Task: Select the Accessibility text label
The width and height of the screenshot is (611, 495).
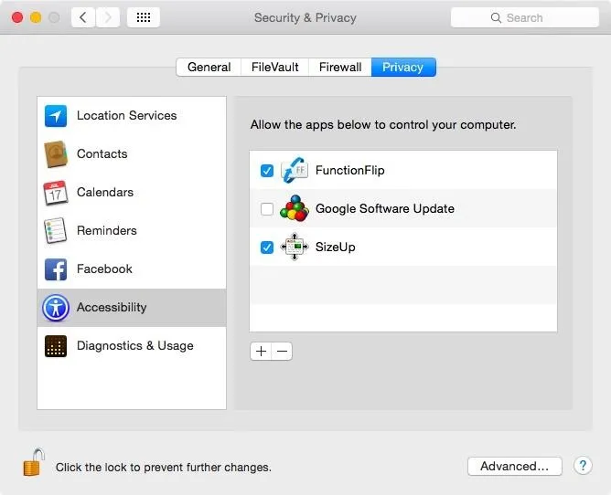Action: [x=112, y=307]
